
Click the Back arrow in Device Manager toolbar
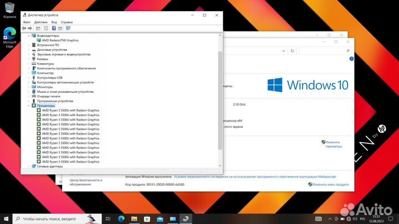pyautogui.click(x=24, y=28)
